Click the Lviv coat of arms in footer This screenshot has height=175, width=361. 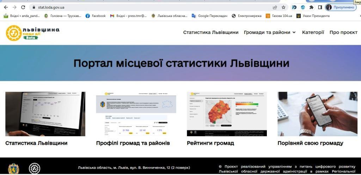(x=13, y=168)
